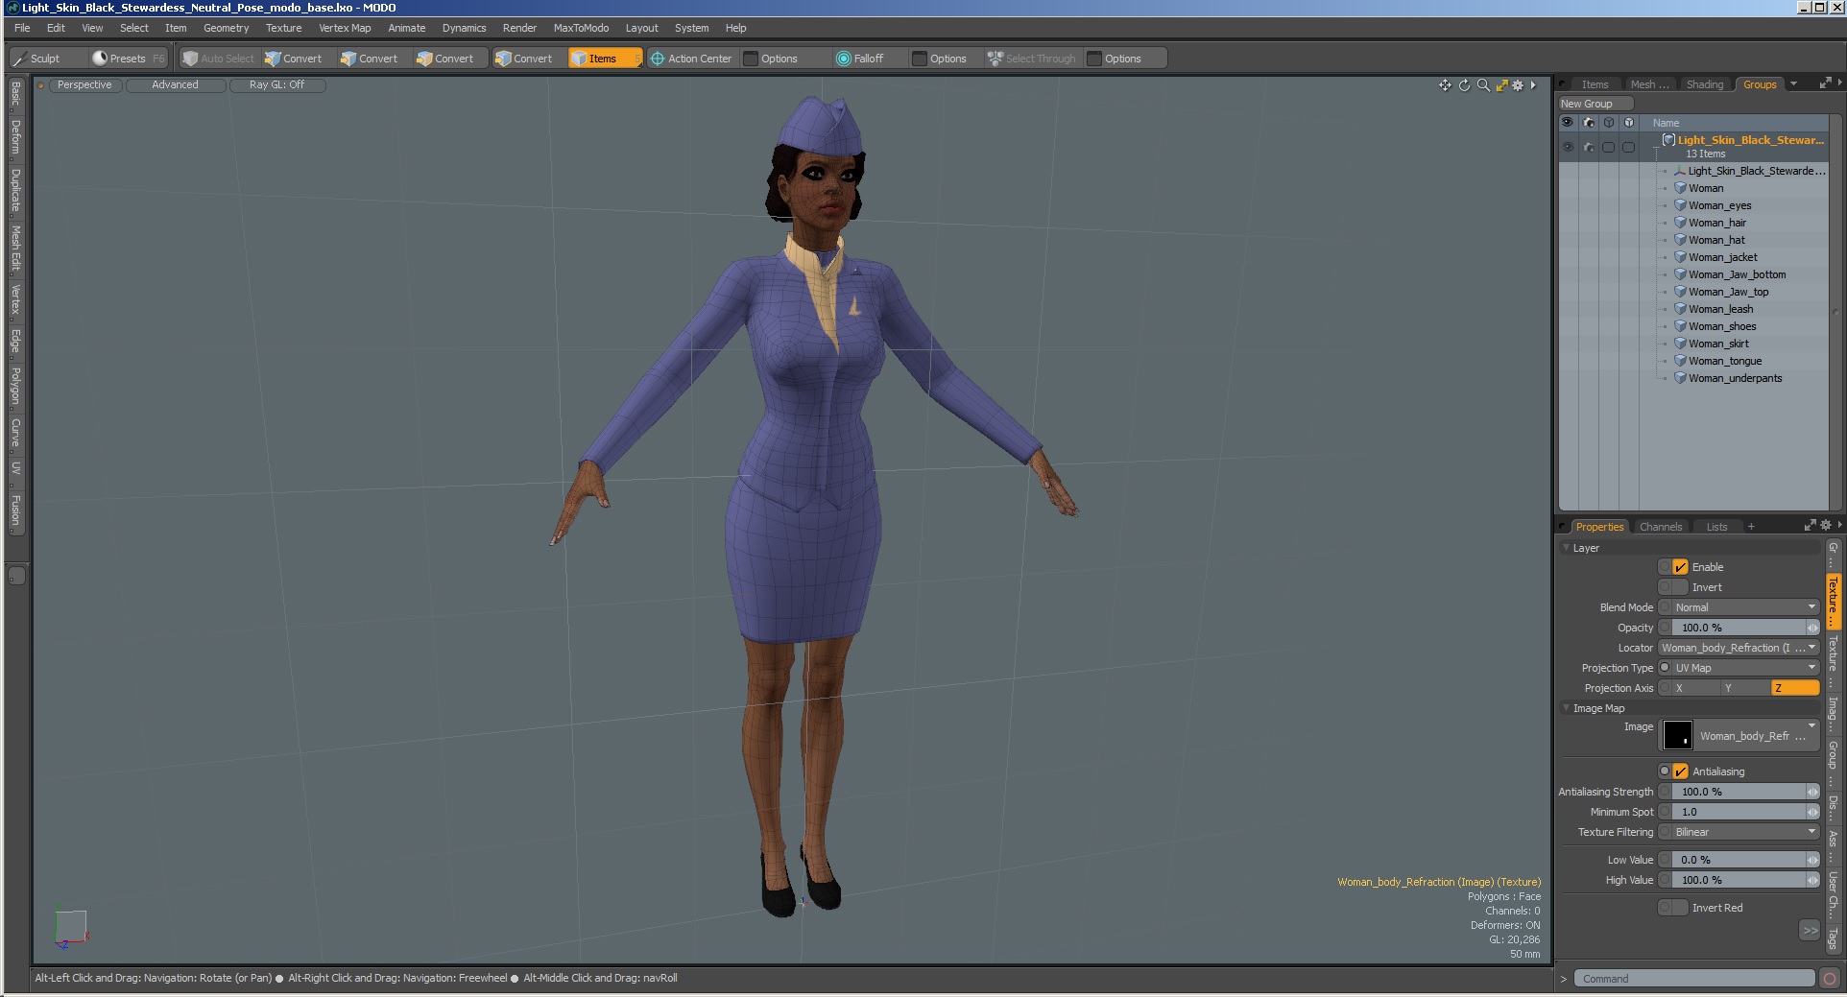Select projection axis Z
Viewport: 1847px width, 997px height.
(x=1794, y=688)
